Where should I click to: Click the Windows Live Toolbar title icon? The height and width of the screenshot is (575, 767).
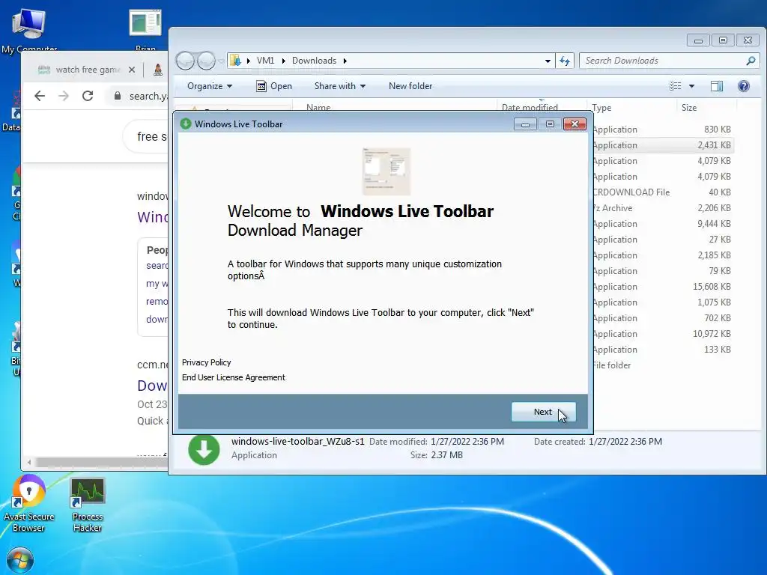[x=186, y=124]
